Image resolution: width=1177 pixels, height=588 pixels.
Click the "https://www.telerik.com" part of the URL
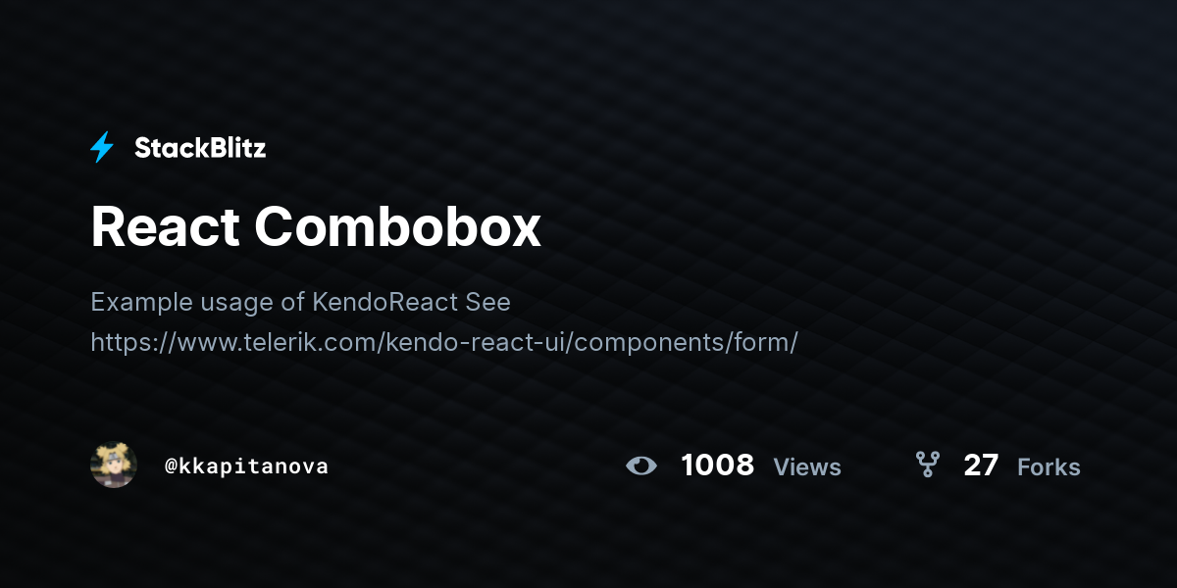234,343
